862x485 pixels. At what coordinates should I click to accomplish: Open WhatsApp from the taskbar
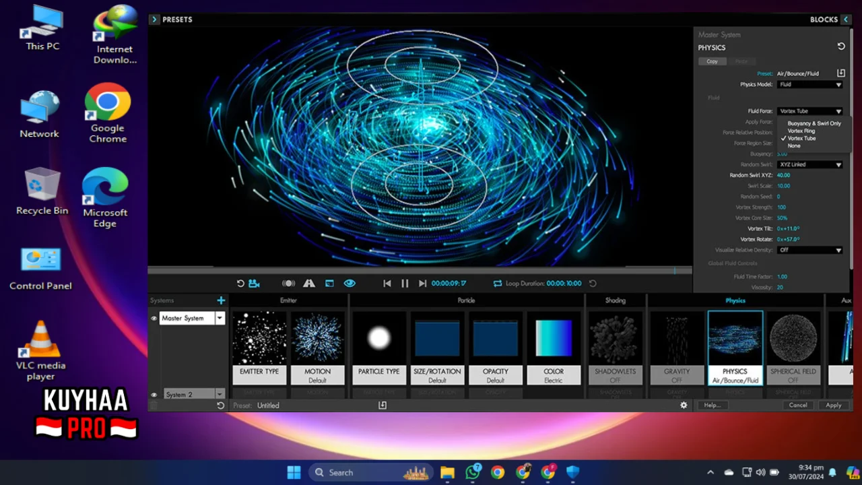pos(473,472)
